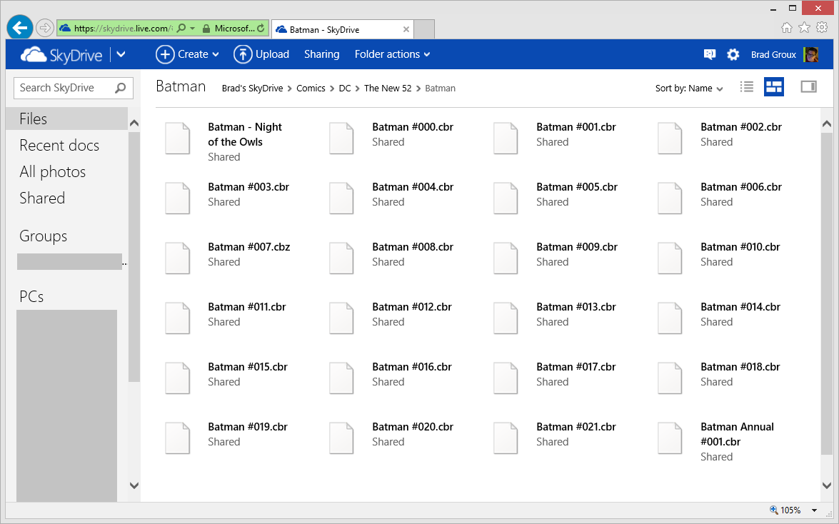The image size is (839, 524).
Task: Click file icon for Batman #010.cbr
Action: (x=670, y=258)
